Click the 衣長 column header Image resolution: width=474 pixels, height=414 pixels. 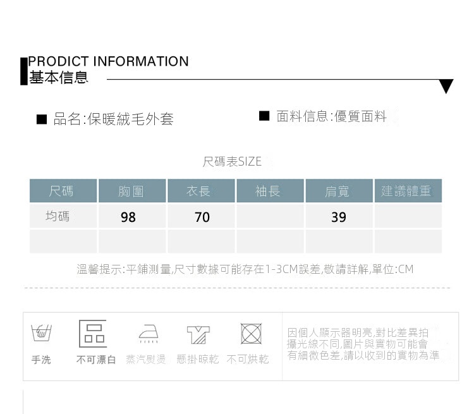coord(201,191)
